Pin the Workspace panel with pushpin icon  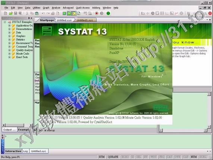(x=29, y=18)
